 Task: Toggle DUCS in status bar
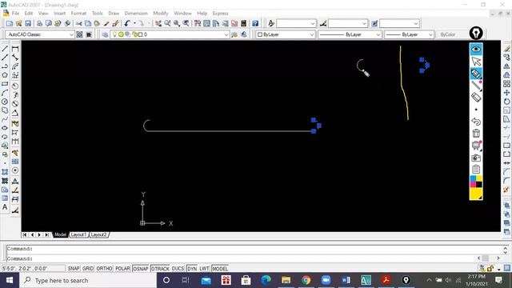point(178,269)
